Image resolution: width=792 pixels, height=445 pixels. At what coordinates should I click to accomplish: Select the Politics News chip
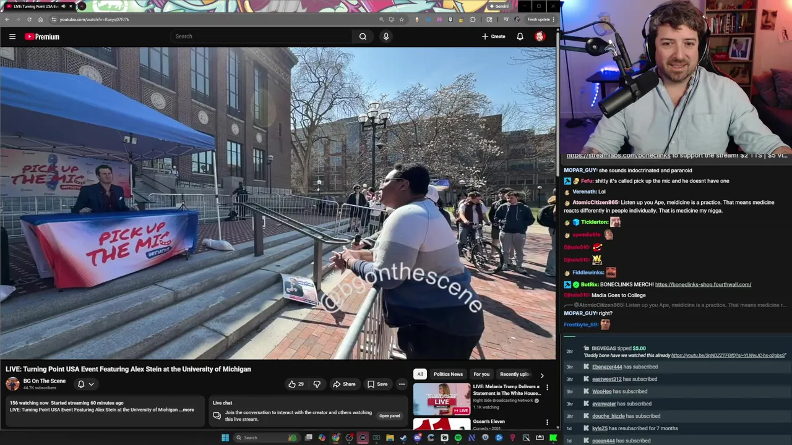point(448,374)
